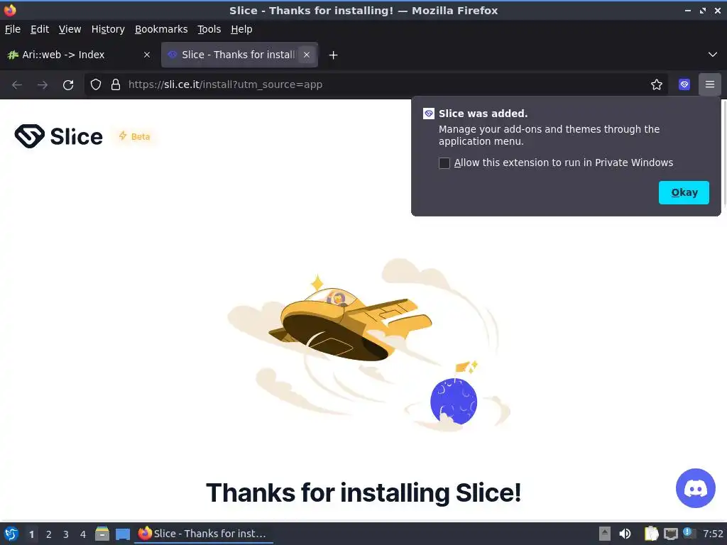Screen dimensions: 727x545
Task: Switch to workspace 2 in taskbar
Action: [x=49, y=534]
